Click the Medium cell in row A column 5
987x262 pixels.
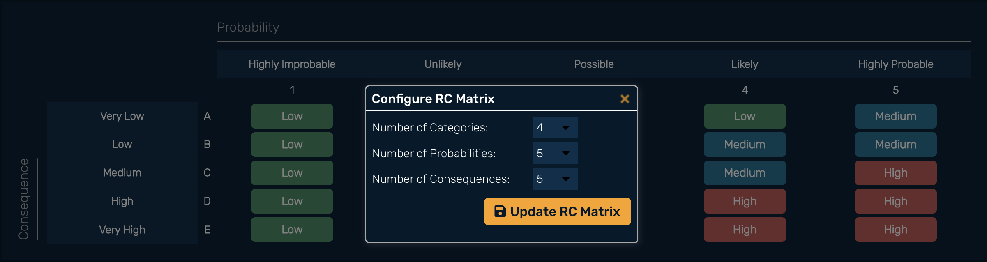click(x=895, y=116)
